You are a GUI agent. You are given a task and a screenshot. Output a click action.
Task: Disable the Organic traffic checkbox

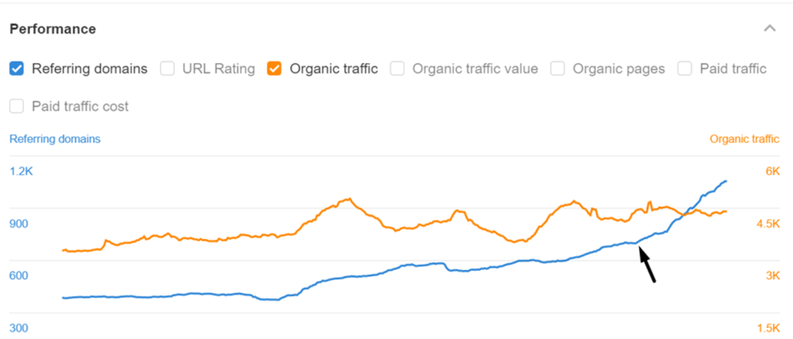(x=275, y=69)
